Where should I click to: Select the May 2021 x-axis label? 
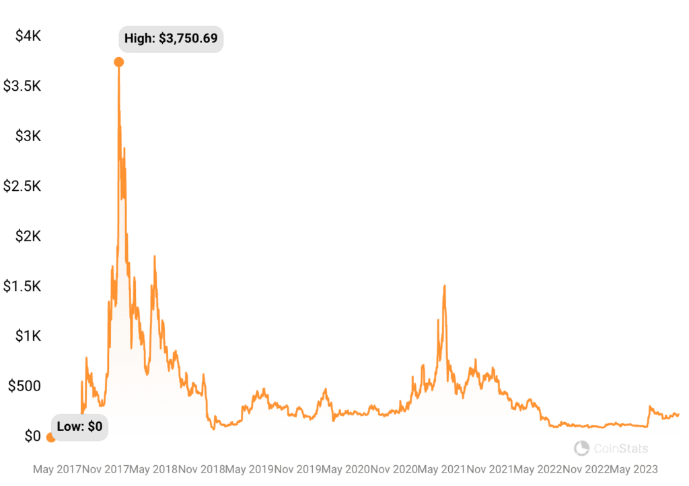(x=441, y=469)
